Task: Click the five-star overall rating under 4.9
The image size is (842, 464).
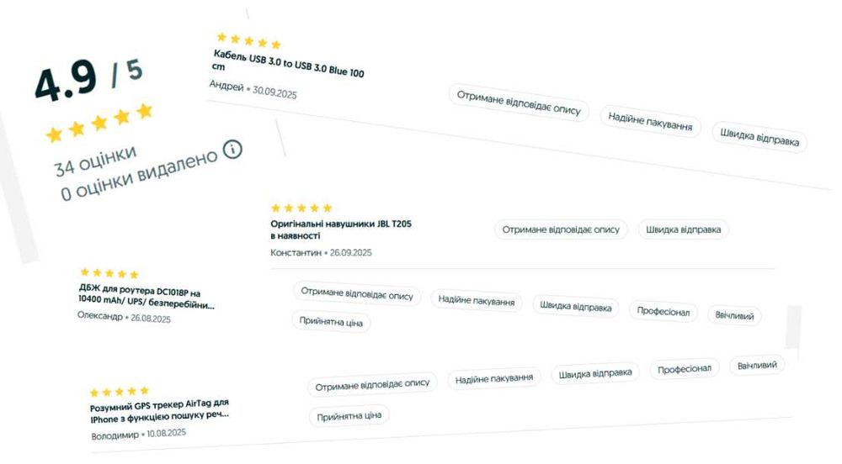Action: 99,123
